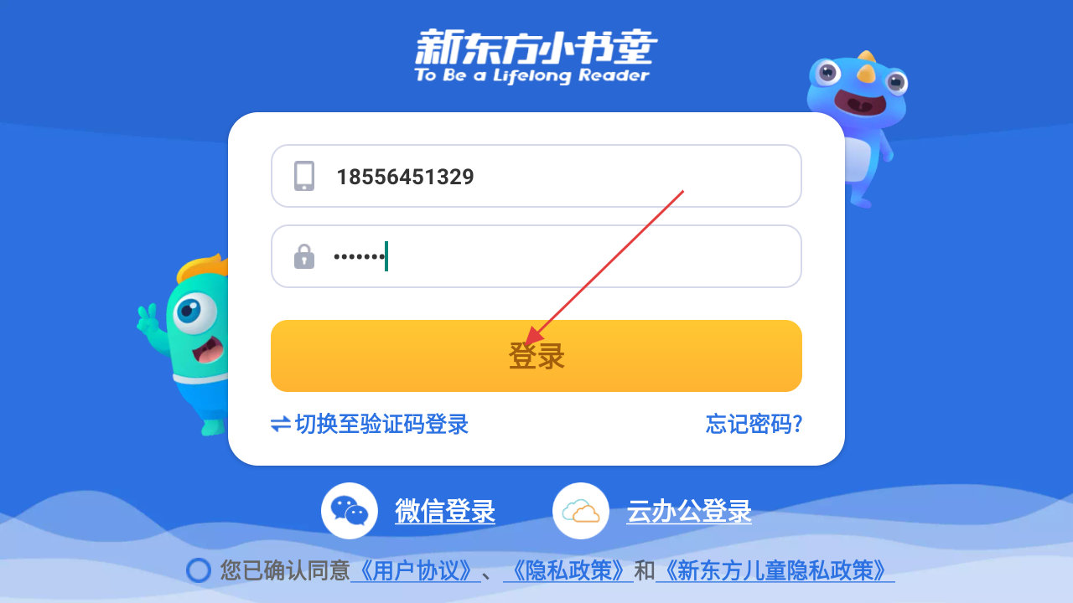The height and width of the screenshot is (603, 1073).
Task: Click the orange 登录 button
Action: (x=536, y=356)
